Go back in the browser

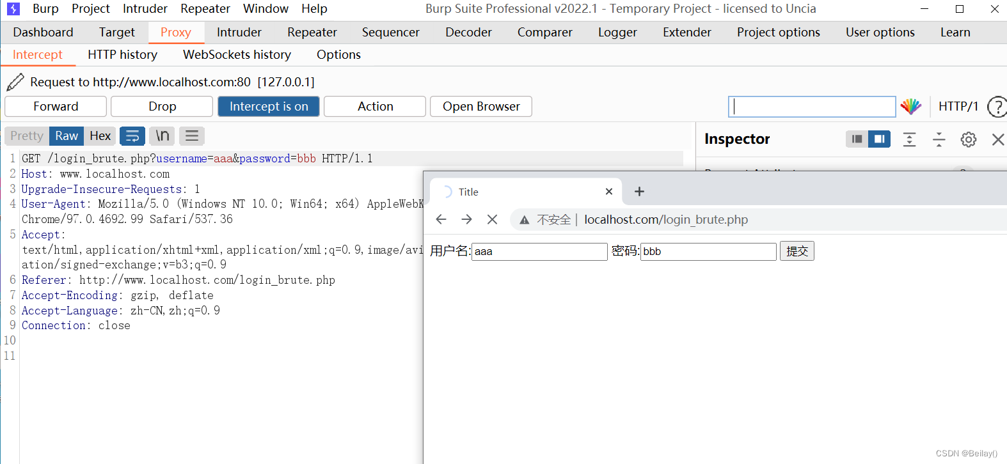tap(441, 220)
